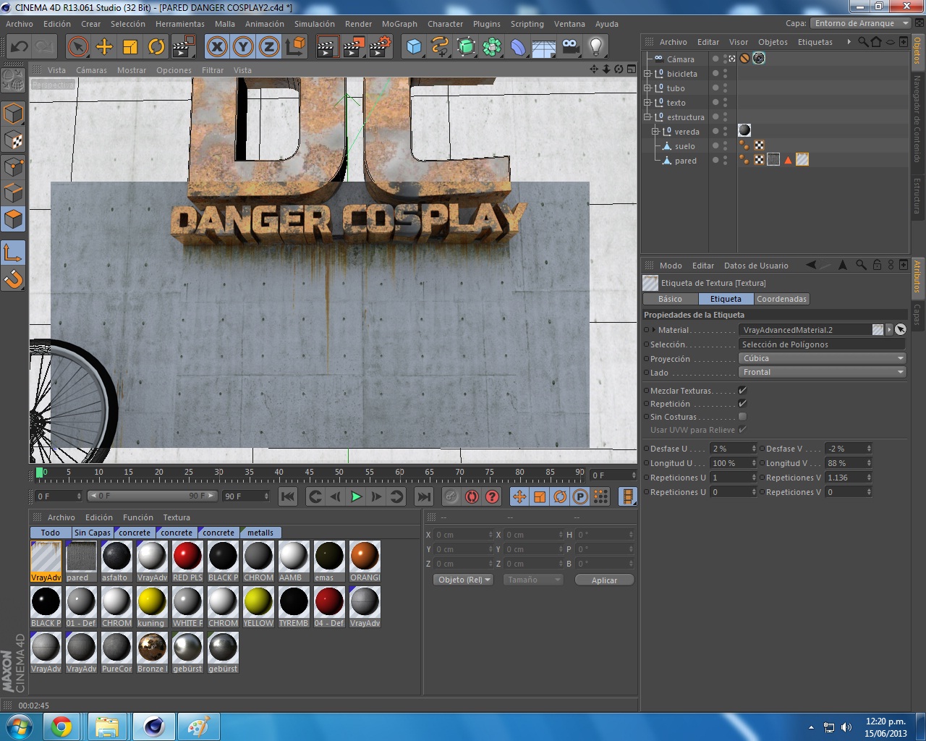Image resolution: width=926 pixels, height=741 pixels.
Task: Expand the tubo object tree
Action: pos(647,88)
